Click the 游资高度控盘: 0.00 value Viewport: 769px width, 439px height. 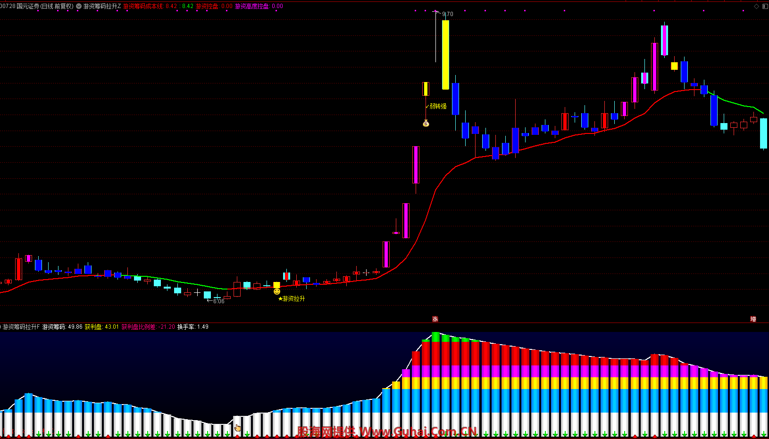pyautogui.click(x=259, y=6)
